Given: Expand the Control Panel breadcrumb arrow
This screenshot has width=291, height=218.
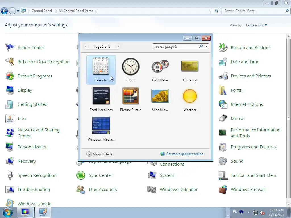Looking at the screenshot, I should coord(55,11).
